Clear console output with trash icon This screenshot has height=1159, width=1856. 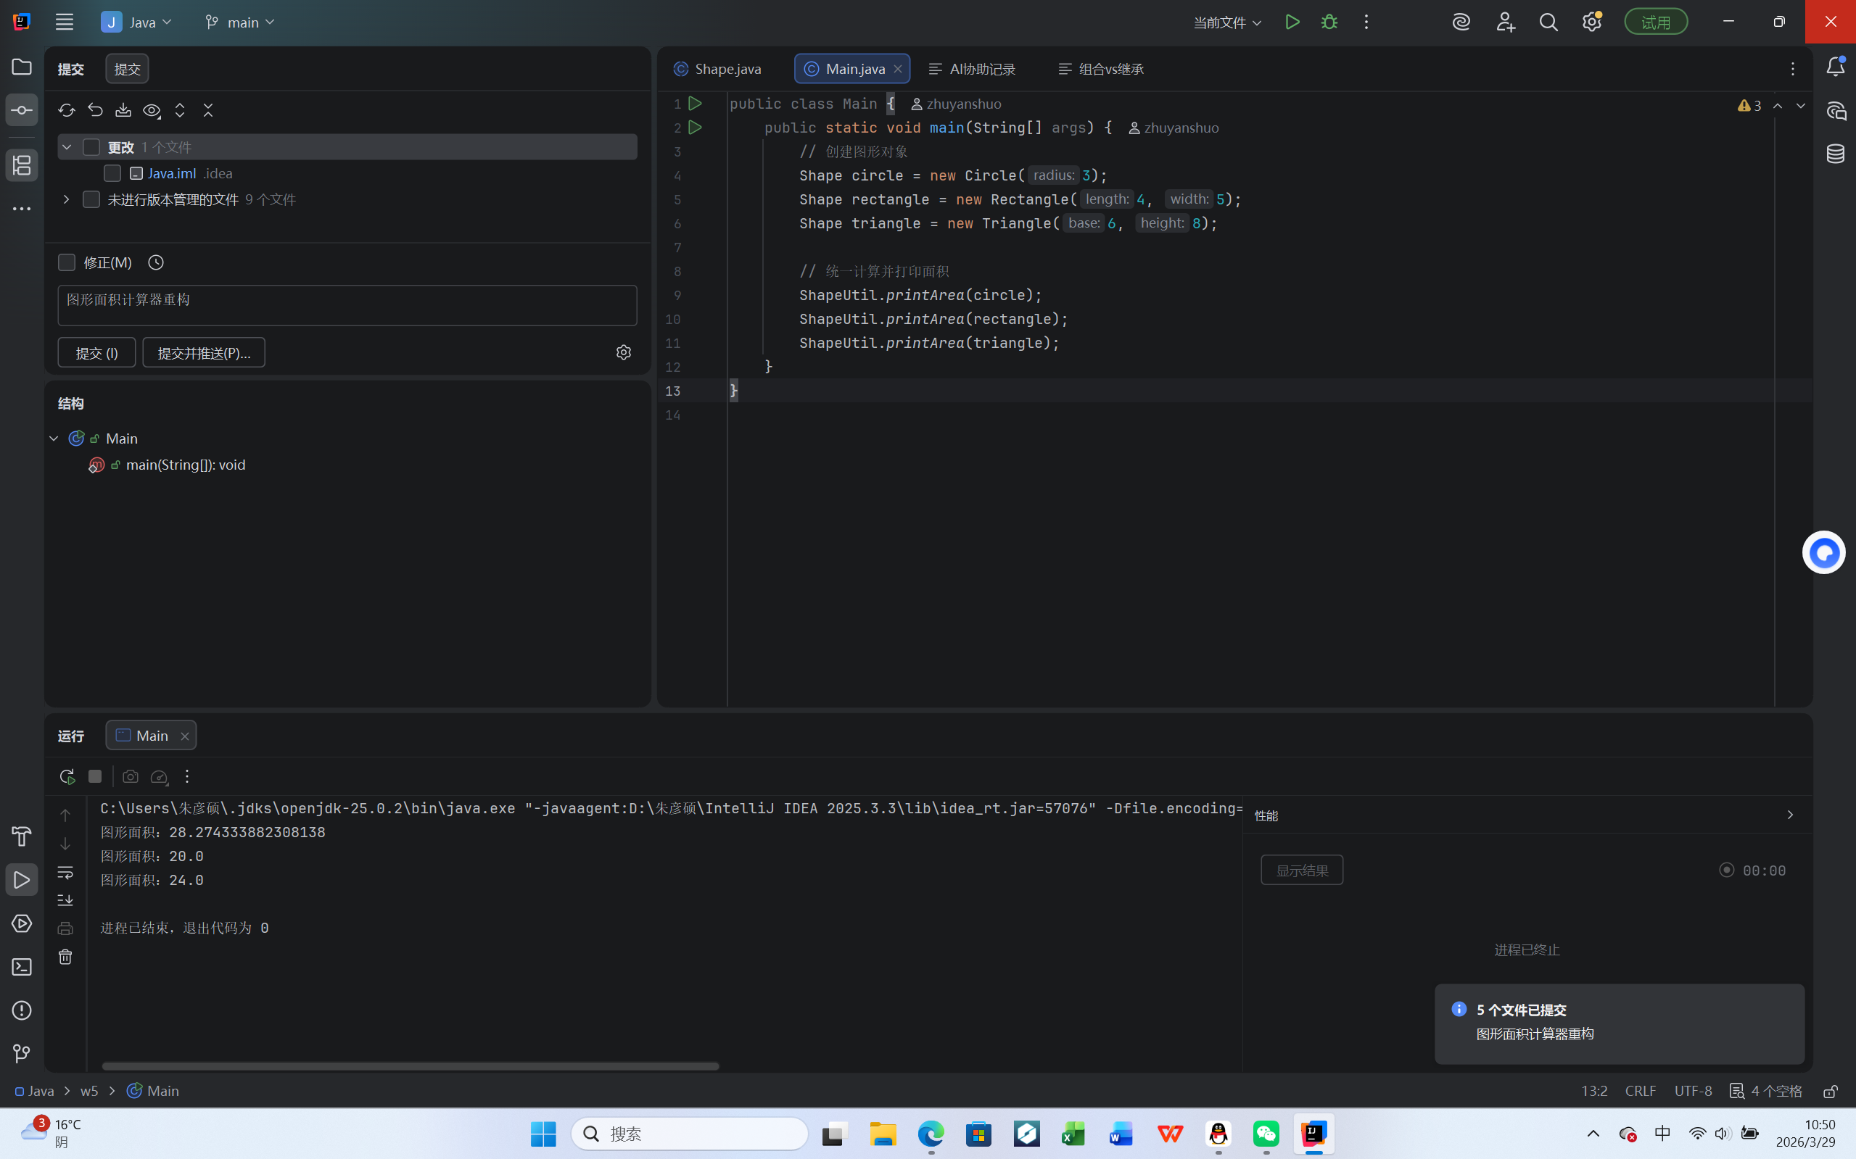pos(65,957)
